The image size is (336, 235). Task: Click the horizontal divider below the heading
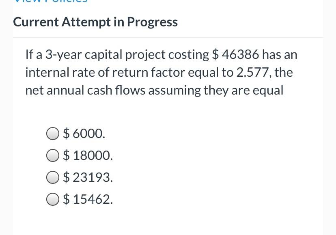tap(168, 37)
